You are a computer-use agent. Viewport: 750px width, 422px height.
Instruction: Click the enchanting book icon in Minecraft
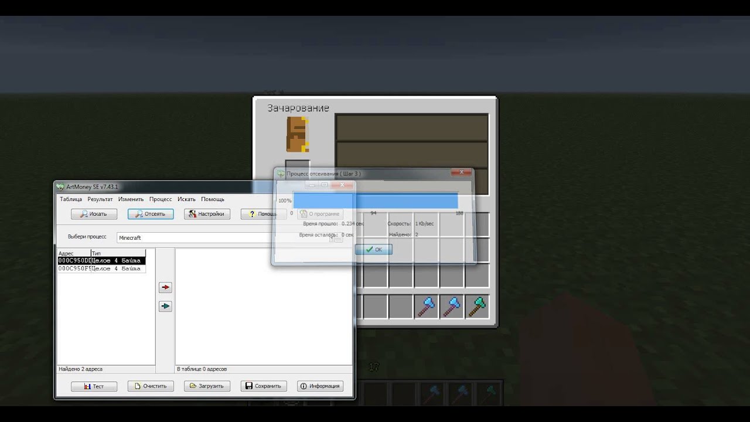coord(297,134)
